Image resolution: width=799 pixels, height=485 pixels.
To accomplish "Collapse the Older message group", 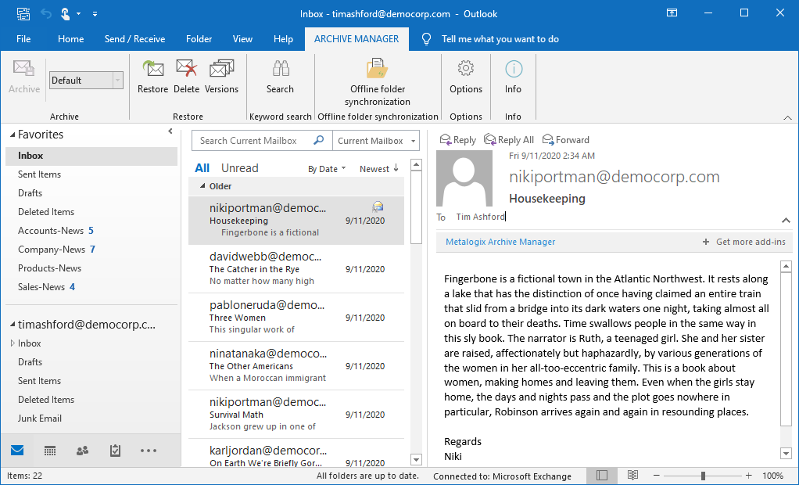I will point(203,186).
